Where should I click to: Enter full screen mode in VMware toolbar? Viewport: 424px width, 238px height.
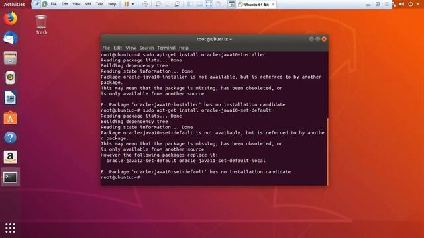(x=209, y=4)
